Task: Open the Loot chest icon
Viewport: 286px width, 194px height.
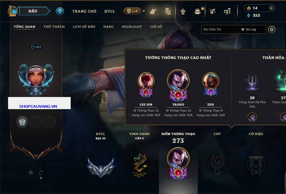Action: [x=198, y=12]
